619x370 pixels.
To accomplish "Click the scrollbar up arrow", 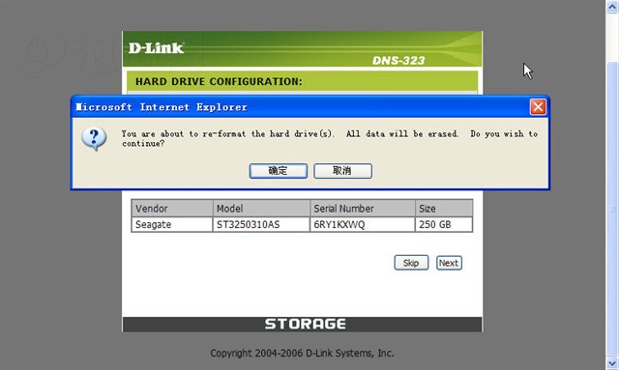I will (612, 7).
